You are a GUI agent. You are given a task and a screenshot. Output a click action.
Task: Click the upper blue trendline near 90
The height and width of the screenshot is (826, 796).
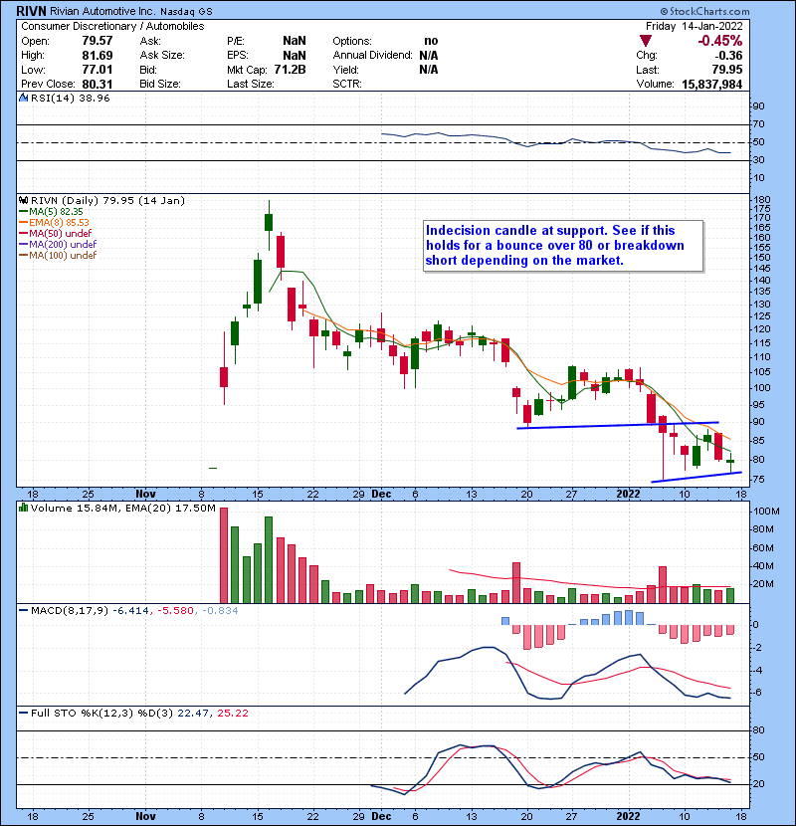(x=618, y=425)
